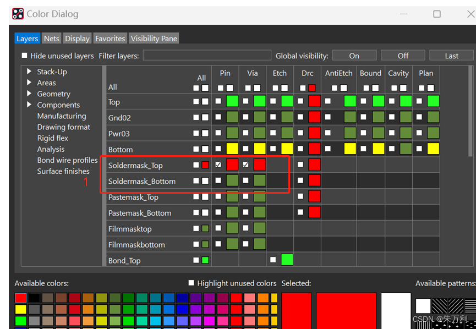Expand the Components tree node
The image size is (476, 329).
[29, 105]
